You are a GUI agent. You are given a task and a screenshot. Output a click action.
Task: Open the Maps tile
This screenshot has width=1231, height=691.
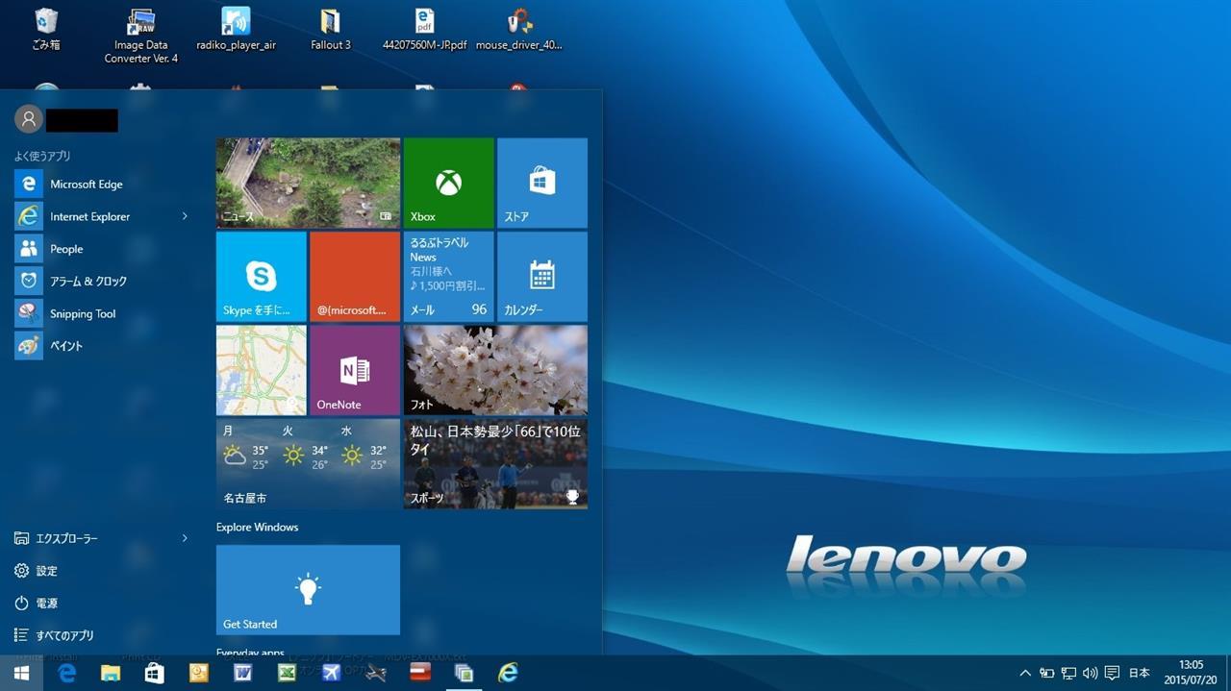point(261,370)
